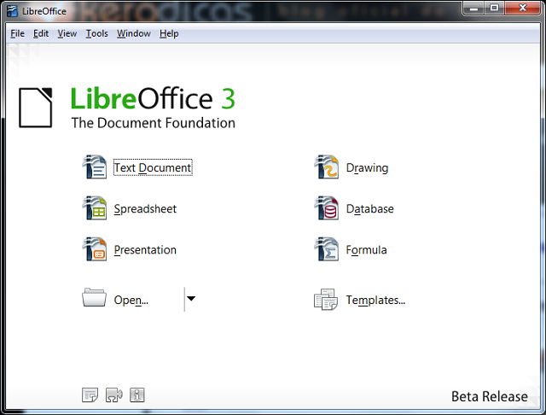Click the Drawing icon
546x415 pixels.
click(x=326, y=167)
